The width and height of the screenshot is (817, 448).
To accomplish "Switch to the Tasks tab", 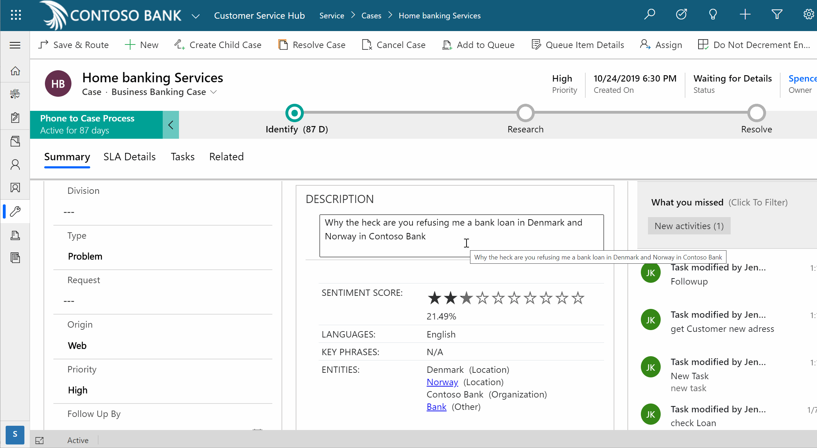I will pyautogui.click(x=182, y=157).
